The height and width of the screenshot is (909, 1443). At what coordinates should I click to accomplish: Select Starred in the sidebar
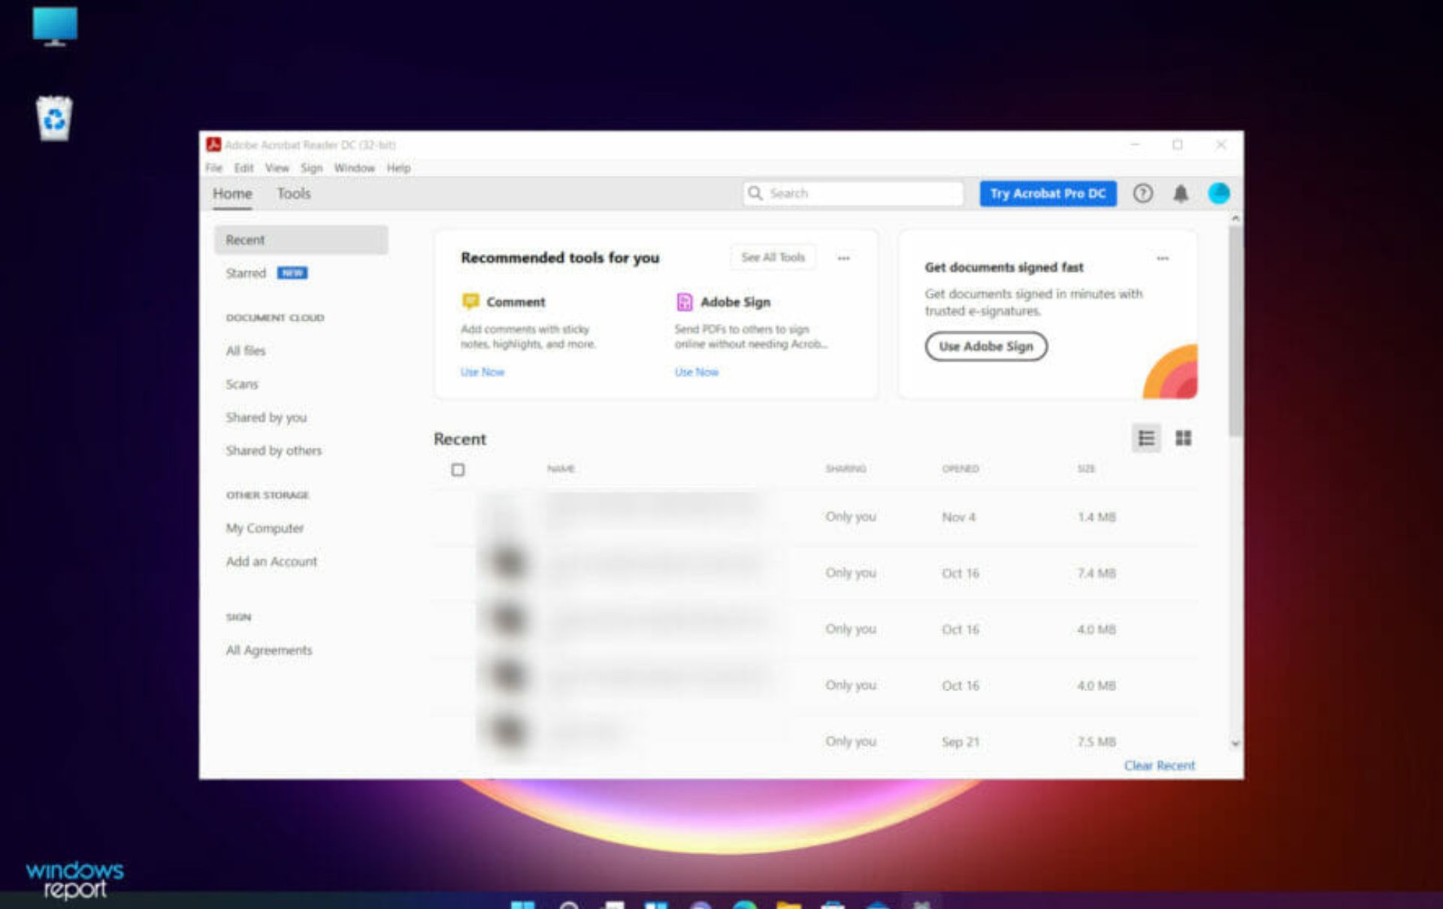click(246, 273)
